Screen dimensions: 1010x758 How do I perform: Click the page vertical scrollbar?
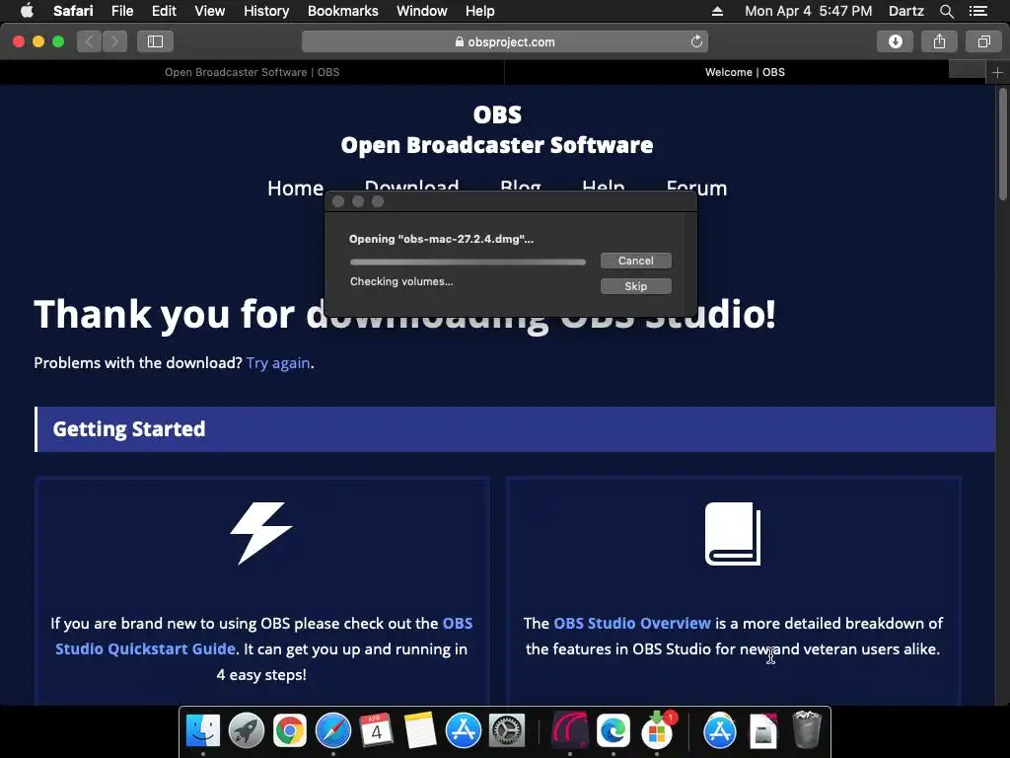coord(1002,144)
